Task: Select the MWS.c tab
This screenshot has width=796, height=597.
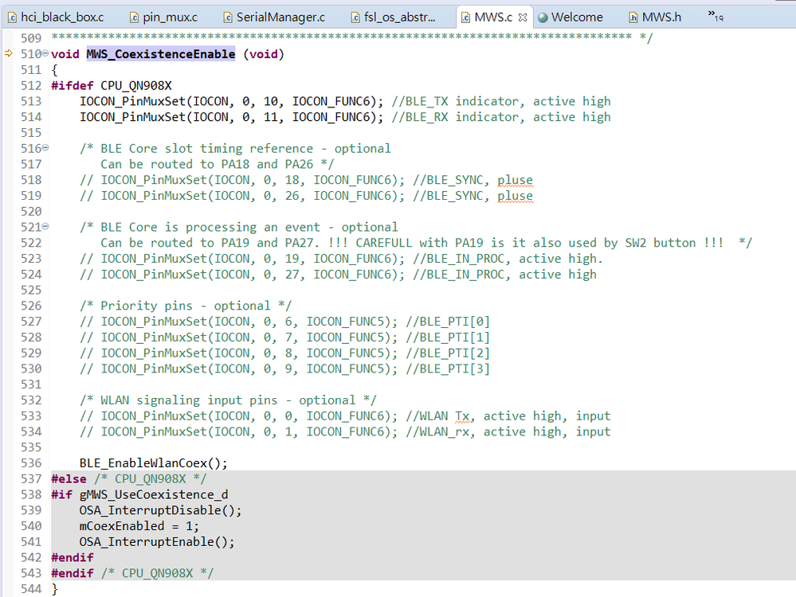Action: [x=493, y=18]
